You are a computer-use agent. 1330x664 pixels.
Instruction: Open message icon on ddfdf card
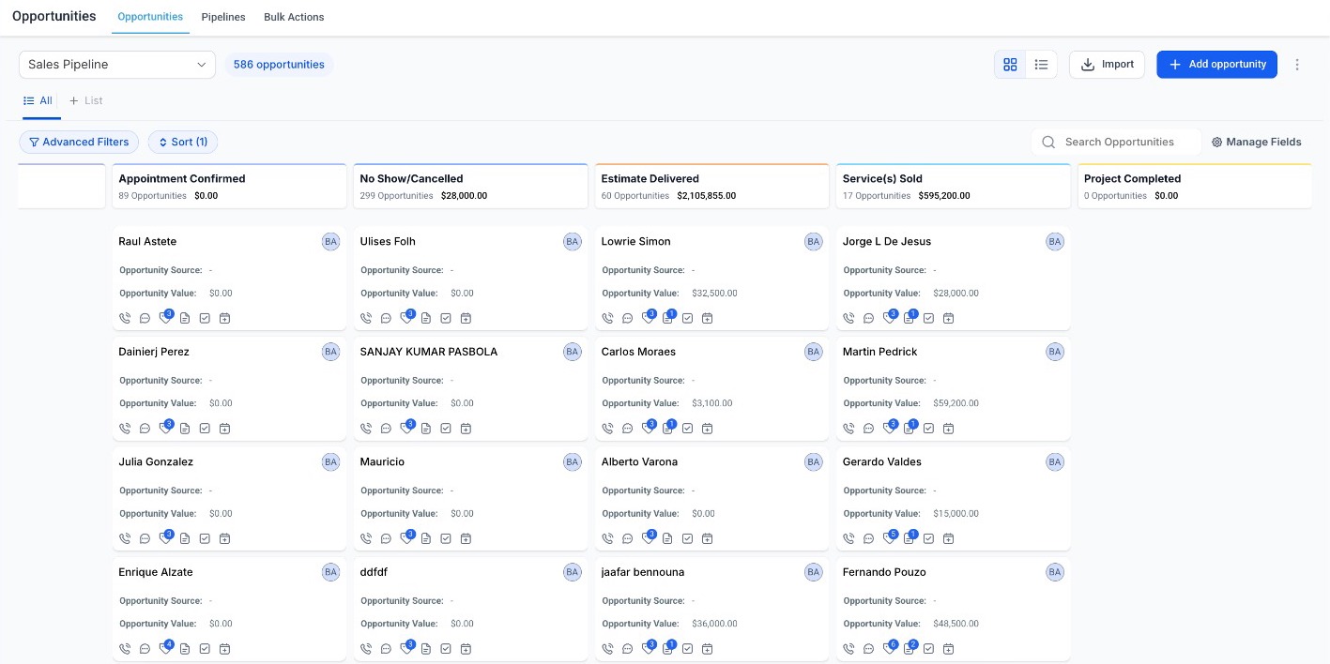386,649
